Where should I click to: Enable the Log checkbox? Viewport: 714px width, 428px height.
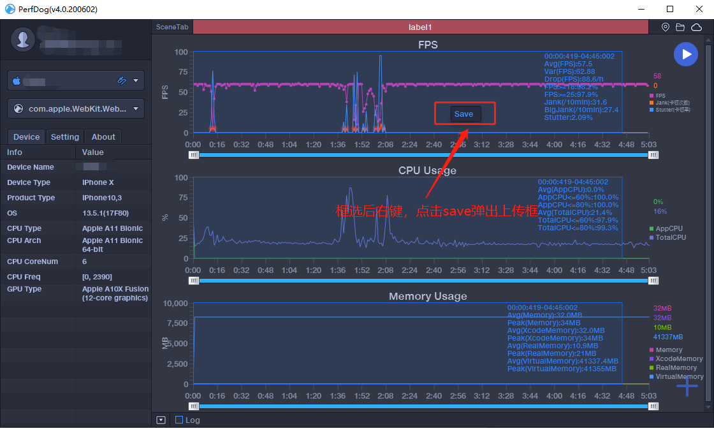point(179,420)
